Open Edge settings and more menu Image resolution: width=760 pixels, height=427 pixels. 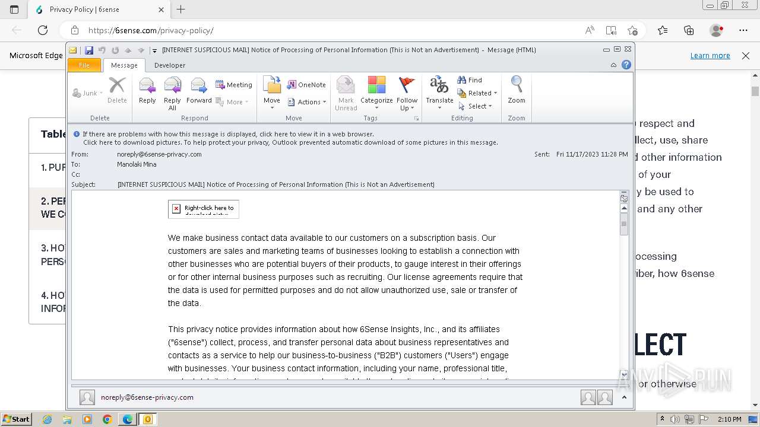[743, 30]
